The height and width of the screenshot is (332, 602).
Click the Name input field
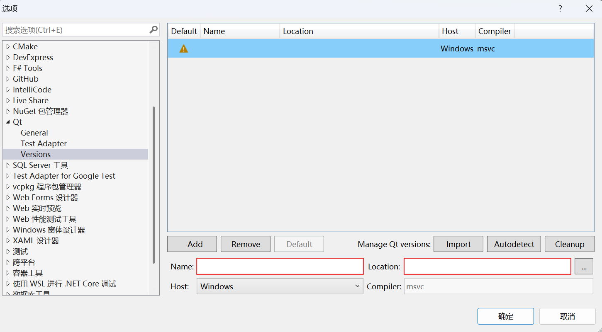[x=280, y=267]
